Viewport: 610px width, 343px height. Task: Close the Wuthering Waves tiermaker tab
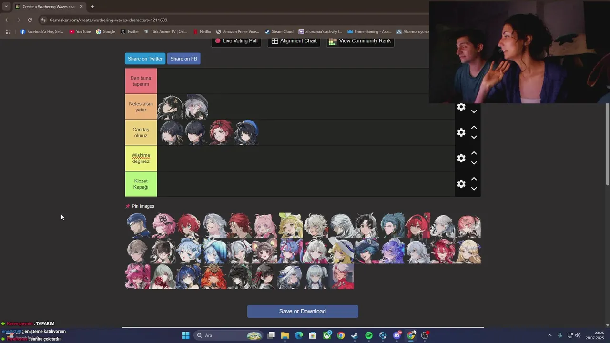(81, 7)
